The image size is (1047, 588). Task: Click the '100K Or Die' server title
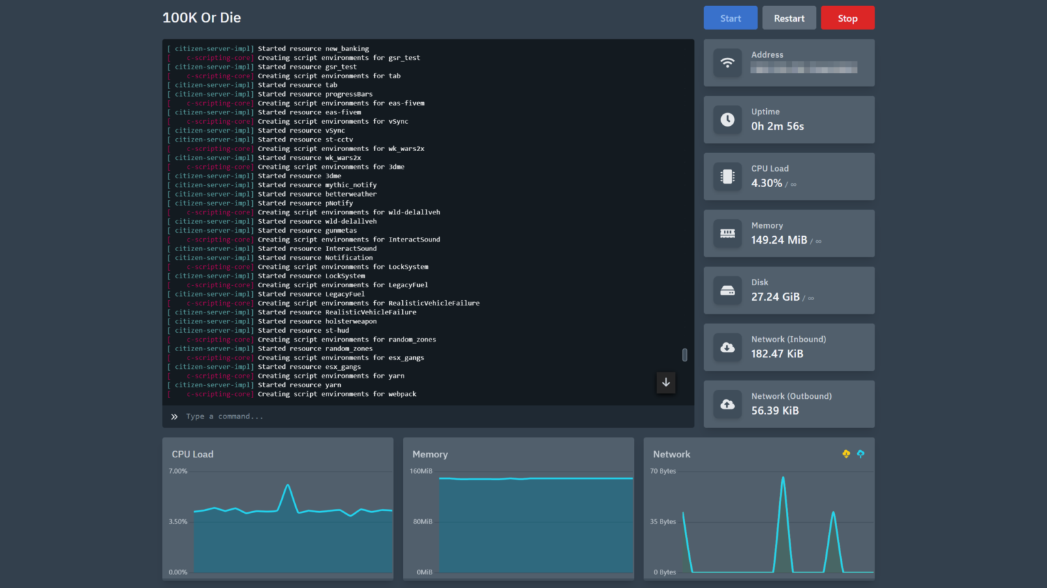[x=202, y=18]
